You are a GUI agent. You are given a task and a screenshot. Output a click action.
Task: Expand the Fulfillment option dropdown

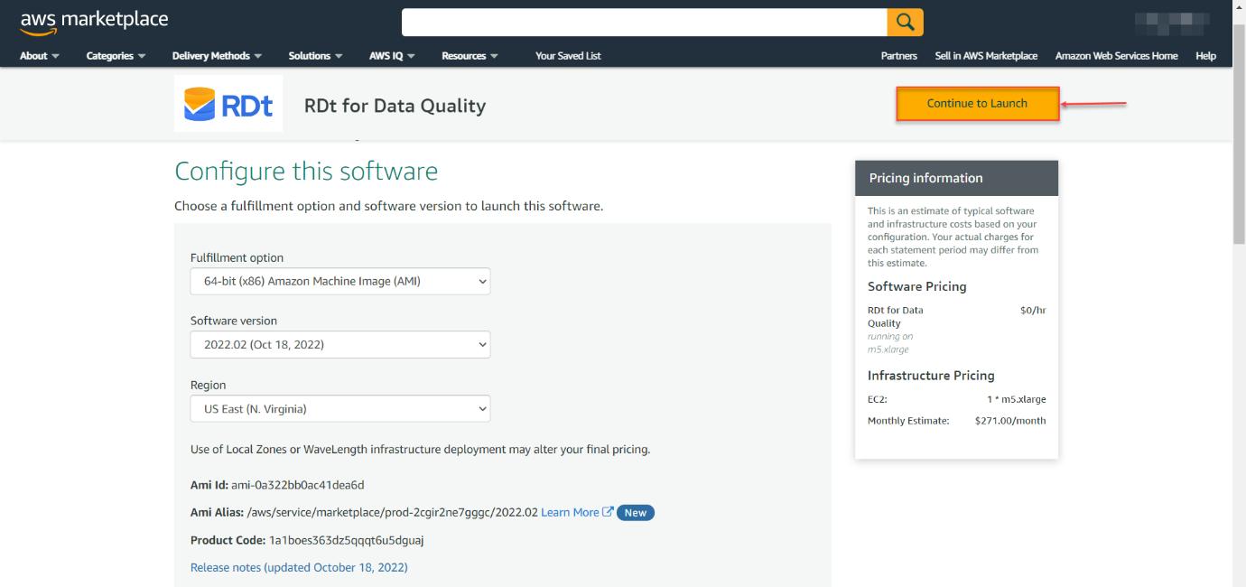coord(340,281)
